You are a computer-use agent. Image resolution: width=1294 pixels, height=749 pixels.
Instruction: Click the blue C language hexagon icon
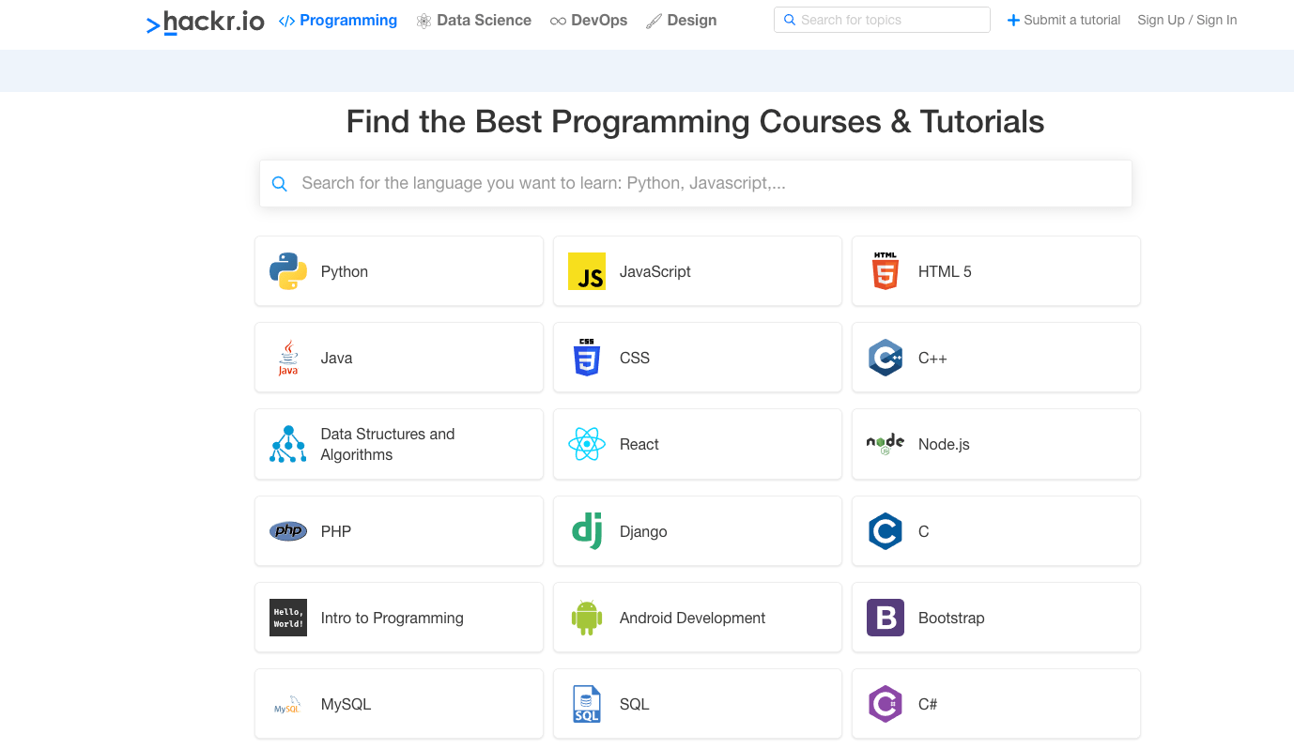point(886,531)
